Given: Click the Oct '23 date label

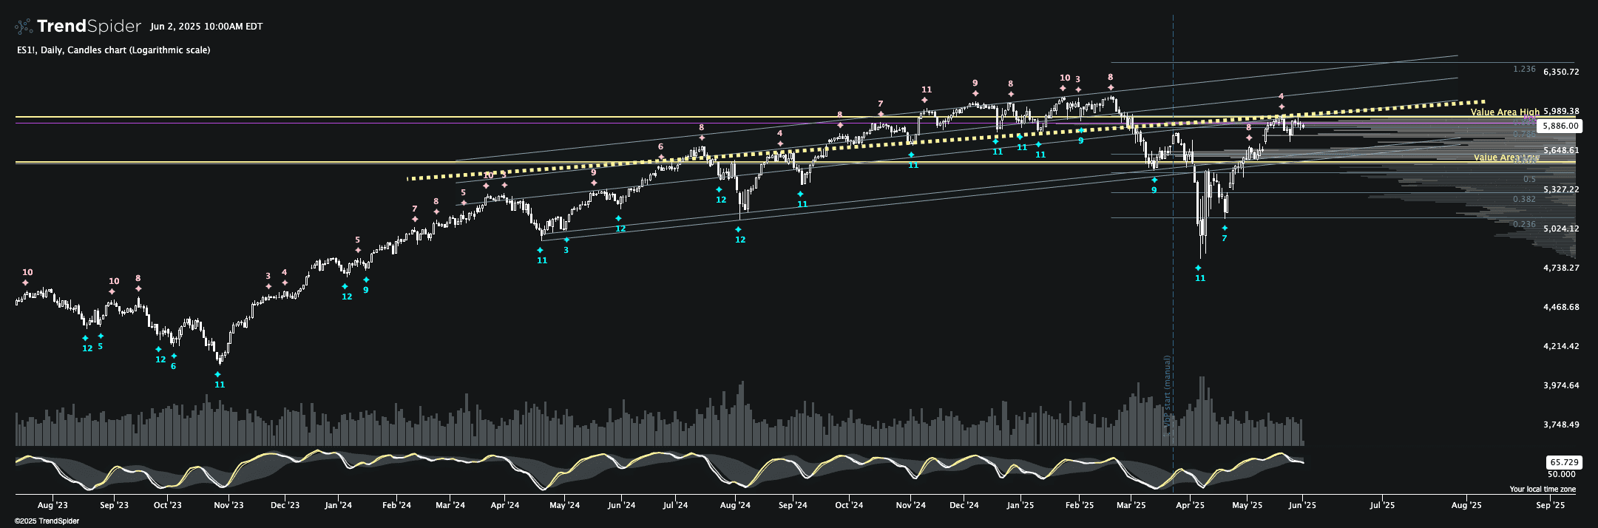Looking at the screenshot, I should (167, 505).
